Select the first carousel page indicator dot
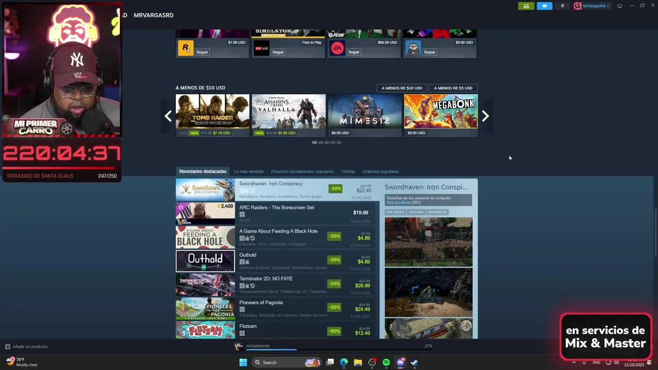Screen dimensions: 658x370 click(314, 142)
